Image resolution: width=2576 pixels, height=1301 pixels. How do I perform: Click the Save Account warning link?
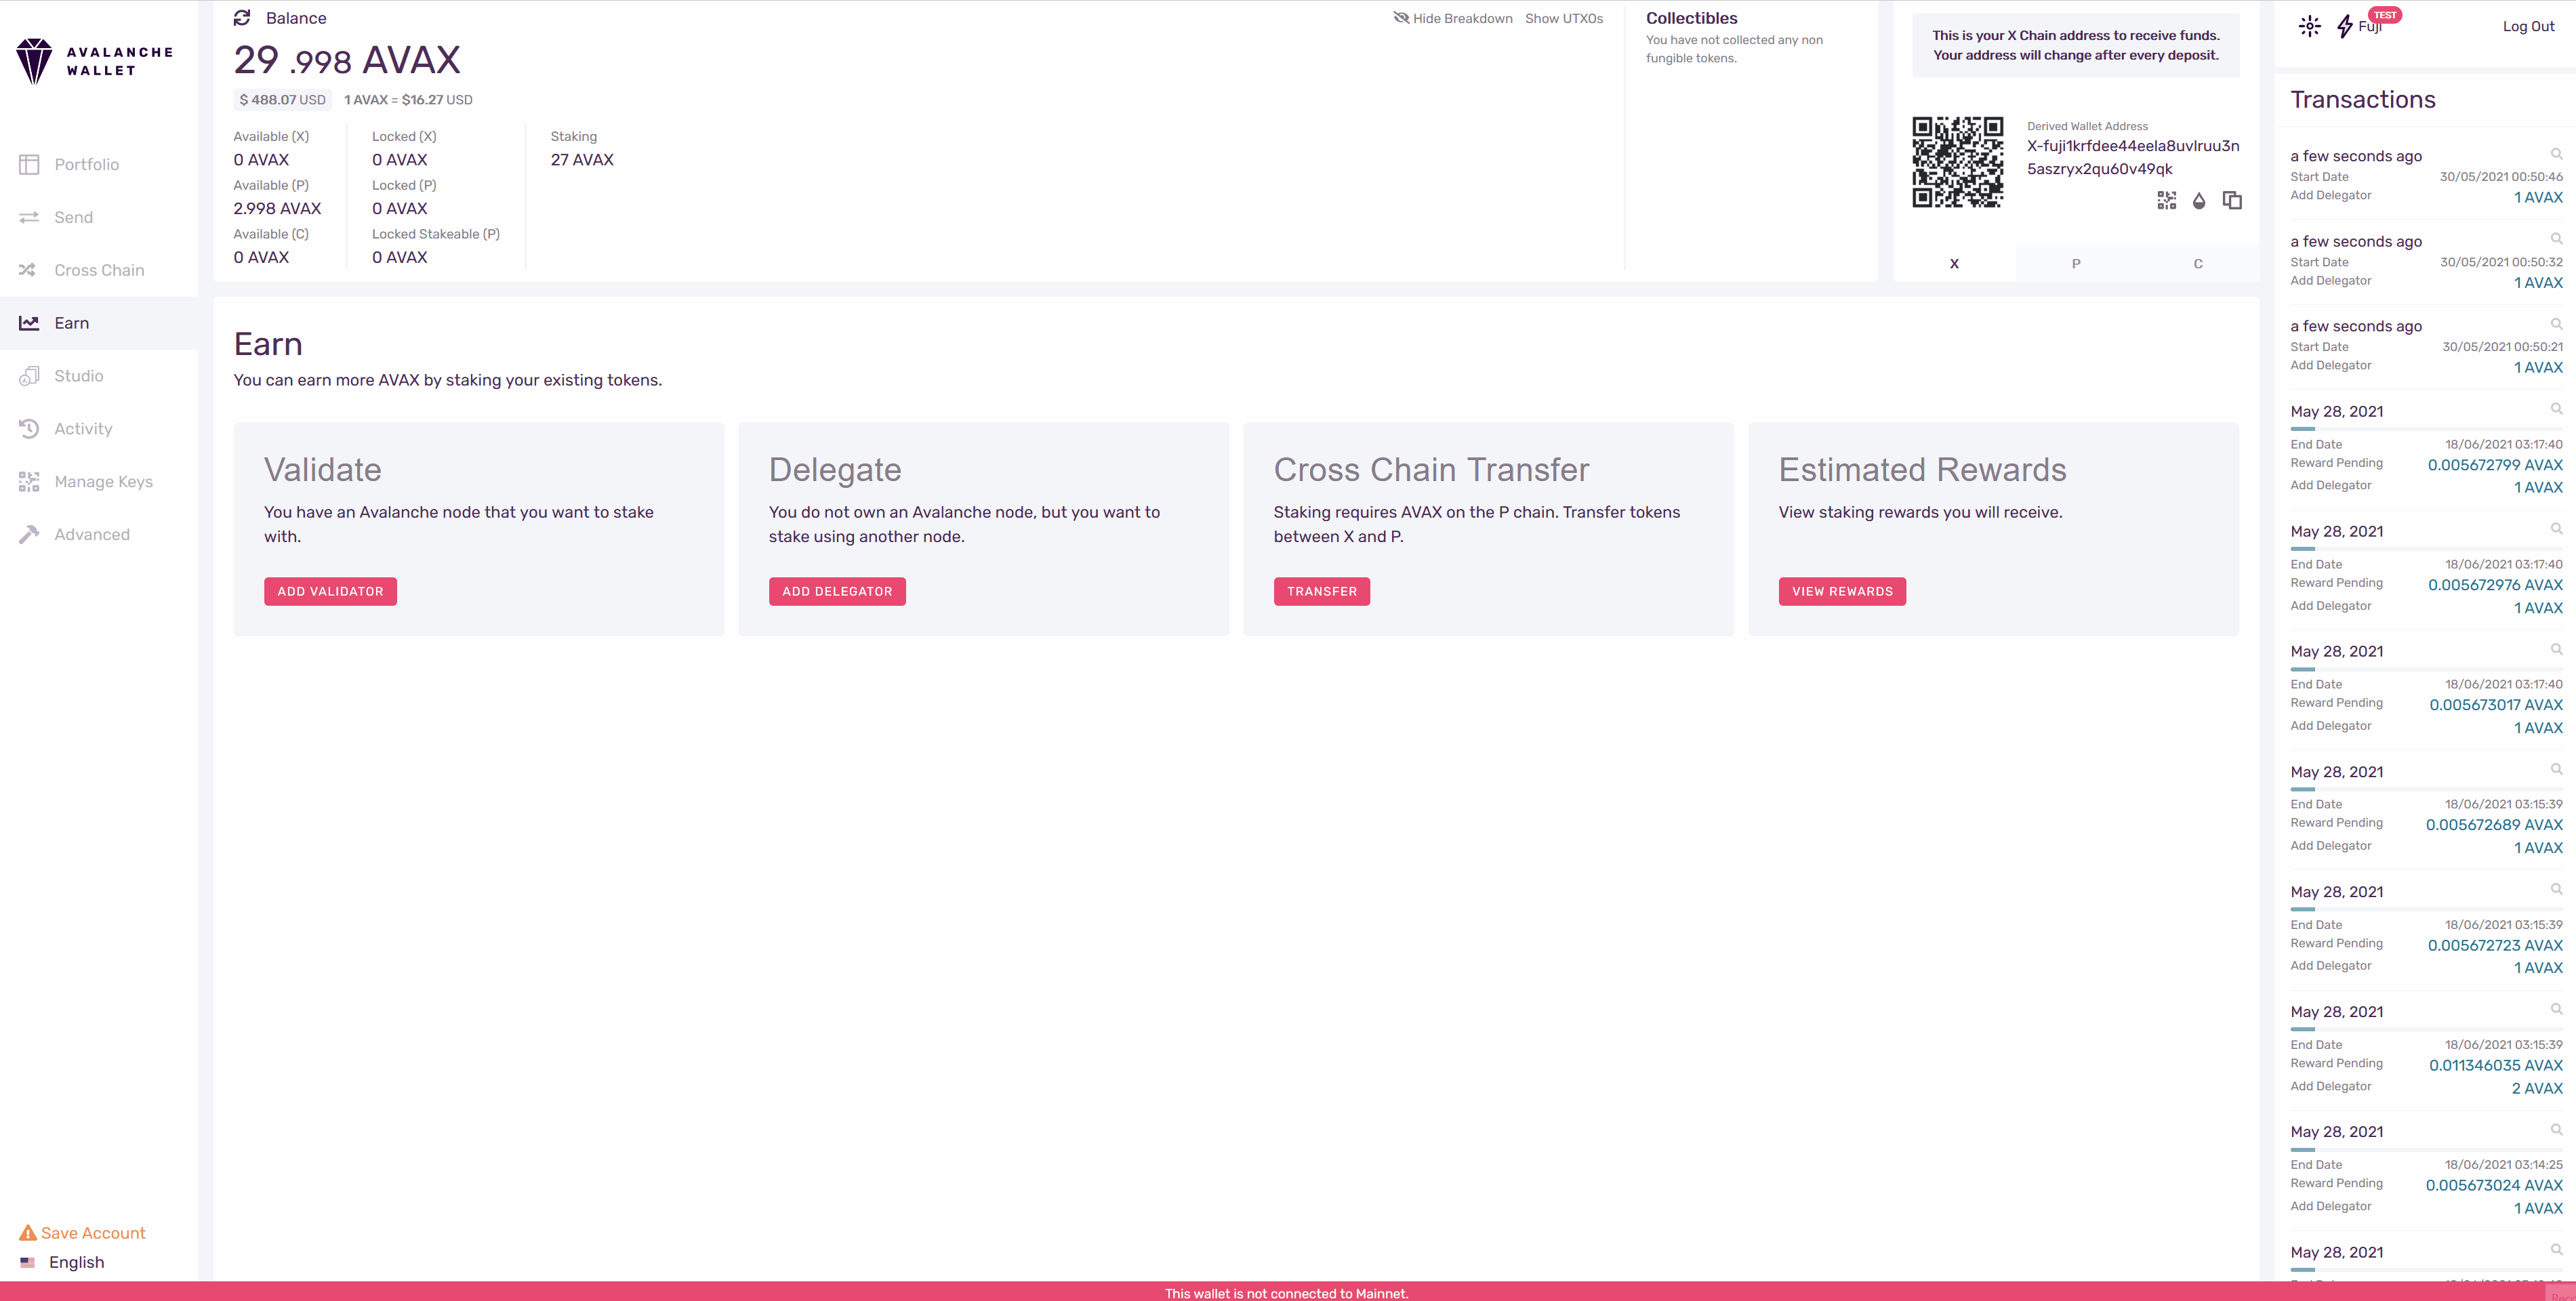pos(82,1233)
